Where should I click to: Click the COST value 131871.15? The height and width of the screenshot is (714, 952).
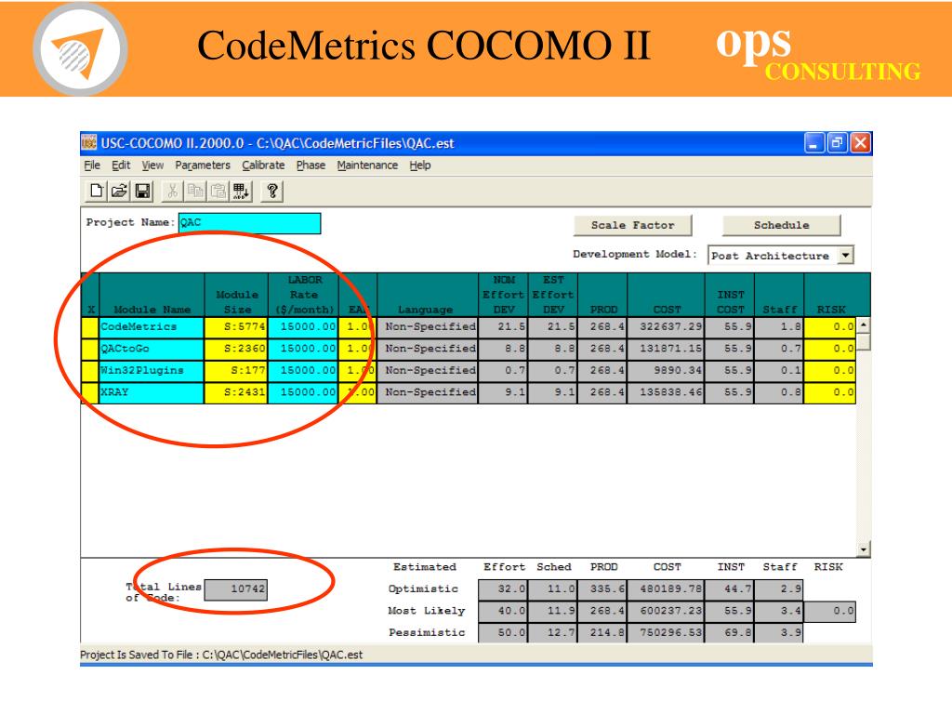pos(666,349)
